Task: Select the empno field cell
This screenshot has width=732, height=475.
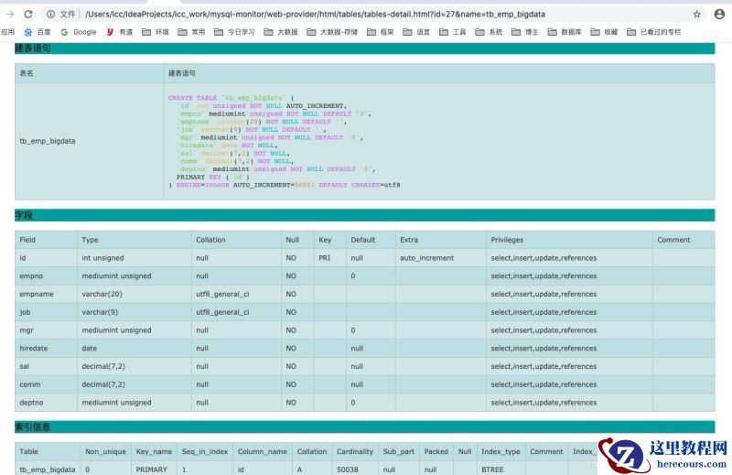Action: click(x=46, y=276)
